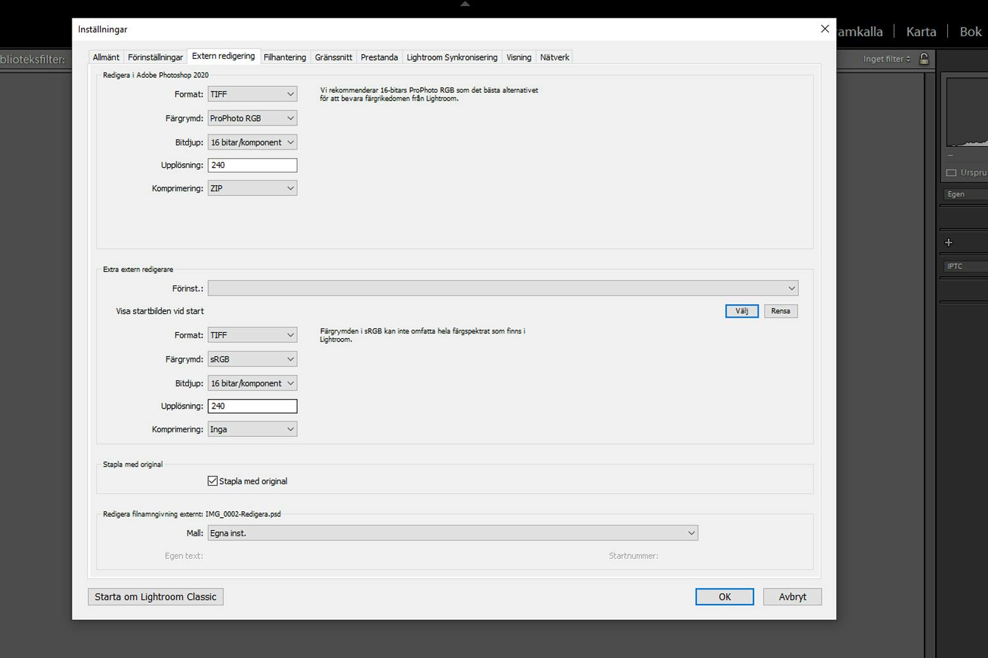The image size is (988, 658).
Task: Open Mall dropdown showing Egna inst.
Action: (453, 533)
